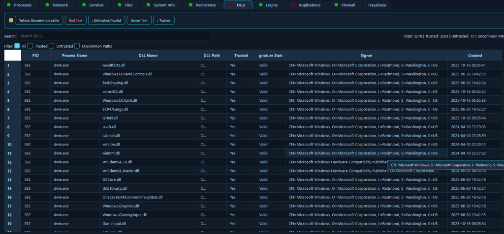Click the Red Text legend button
This screenshot has width=504, height=234.
click(75, 21)
